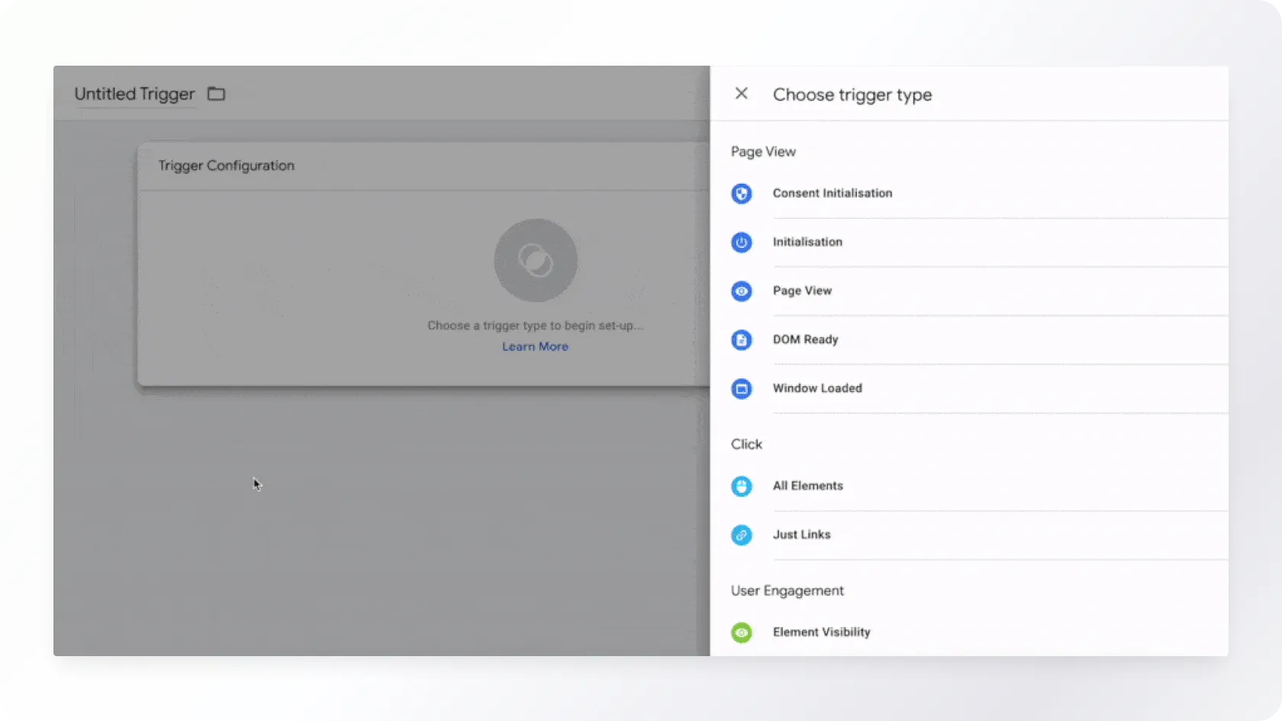
Task: Click the Just Links chain icon
Action: point(741,535)
